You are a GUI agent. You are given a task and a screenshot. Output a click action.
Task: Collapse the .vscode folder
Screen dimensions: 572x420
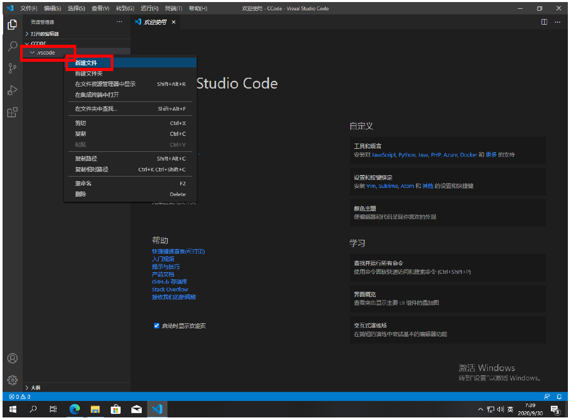[x=45, y=52]
